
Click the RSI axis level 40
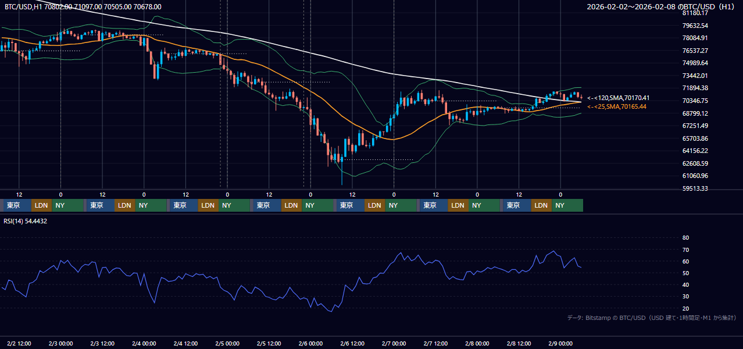[685, 284]
